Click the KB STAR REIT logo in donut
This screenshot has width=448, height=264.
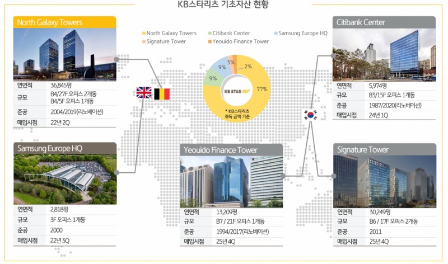[237, 91]
